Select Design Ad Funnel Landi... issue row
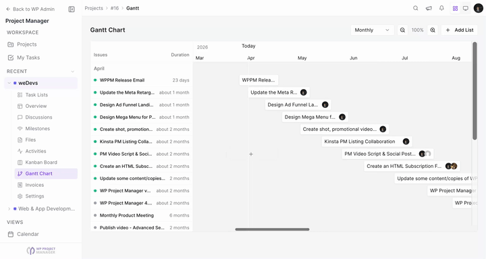Viewport: 486px width, 259px height. coord(142,105)
